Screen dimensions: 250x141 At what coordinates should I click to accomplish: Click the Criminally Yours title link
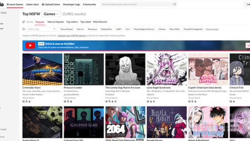click(32, 88)
